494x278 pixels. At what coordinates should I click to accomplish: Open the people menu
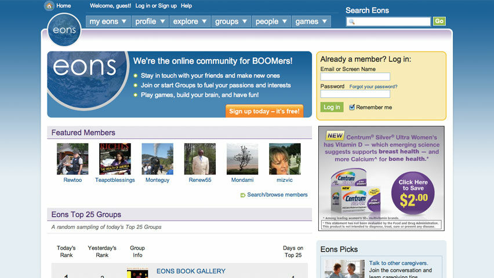pos(271,21)
